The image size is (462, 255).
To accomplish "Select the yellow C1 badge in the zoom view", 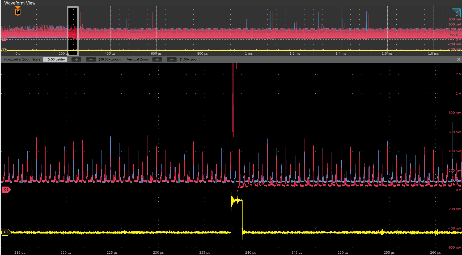I will click(6, 232).
